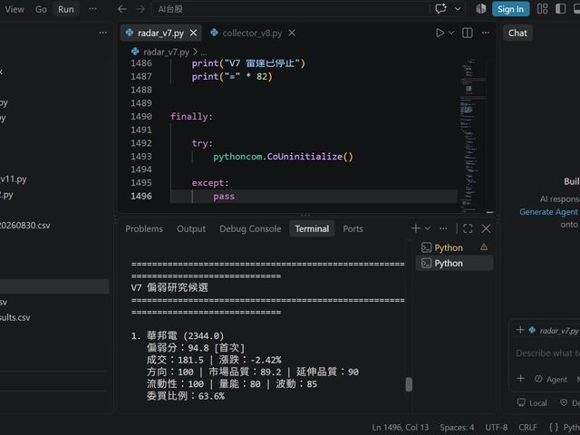Screen dimensions: 580x435
Task: Open terminal panel more actions ellipsis
Action: pyautogui.click(x=443, y=228)
